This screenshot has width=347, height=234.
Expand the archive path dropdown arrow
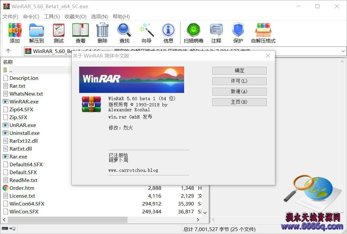pyautogui.click(x=343, y=51)
